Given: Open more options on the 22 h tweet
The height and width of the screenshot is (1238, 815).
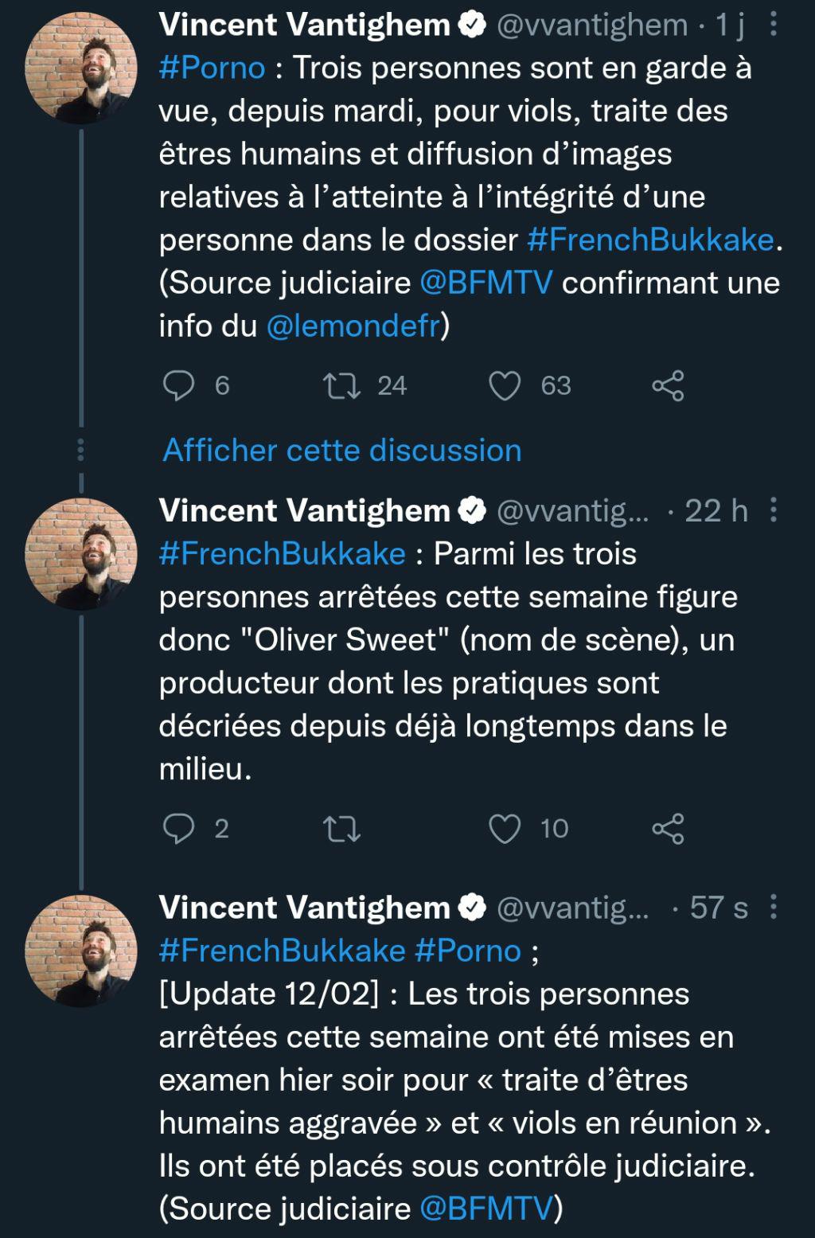Looking at the screenshot, I should tap(774, 510).
